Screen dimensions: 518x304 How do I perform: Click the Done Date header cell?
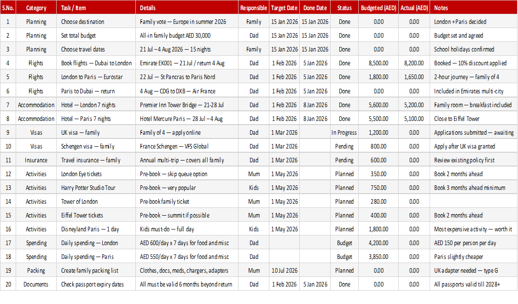pos(315,8)
